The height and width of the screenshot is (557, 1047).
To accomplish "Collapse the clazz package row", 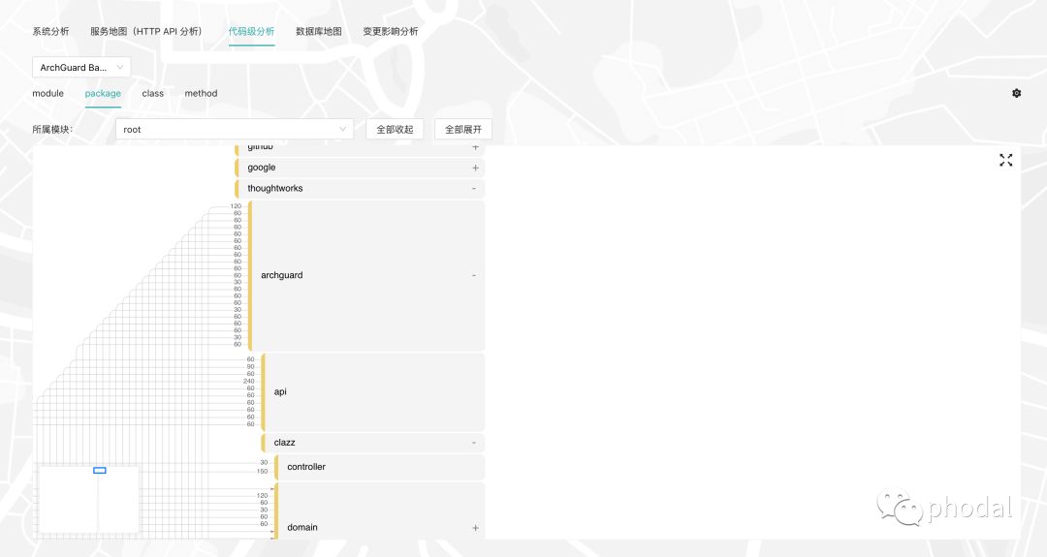I will 474,443.
